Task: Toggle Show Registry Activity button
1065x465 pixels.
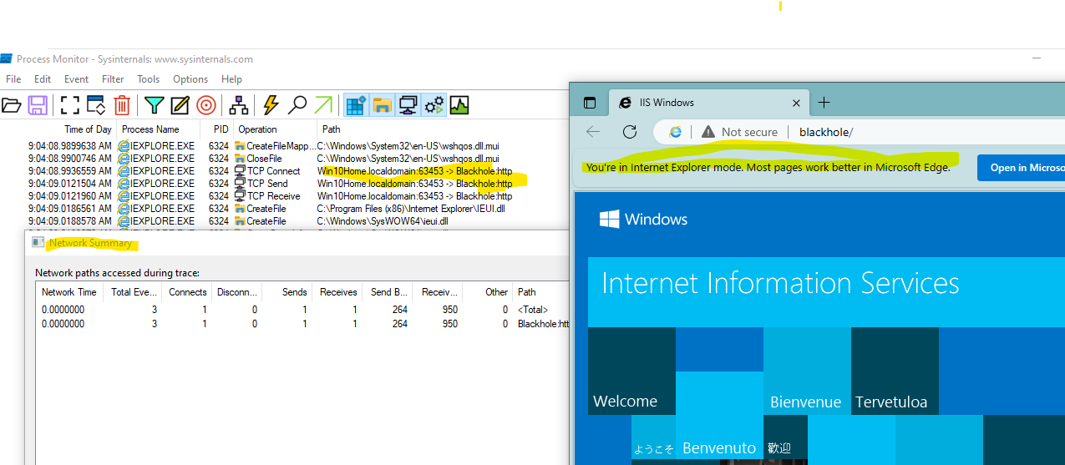Action: point(357,105)
